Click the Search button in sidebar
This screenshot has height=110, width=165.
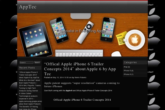(37, 62)
